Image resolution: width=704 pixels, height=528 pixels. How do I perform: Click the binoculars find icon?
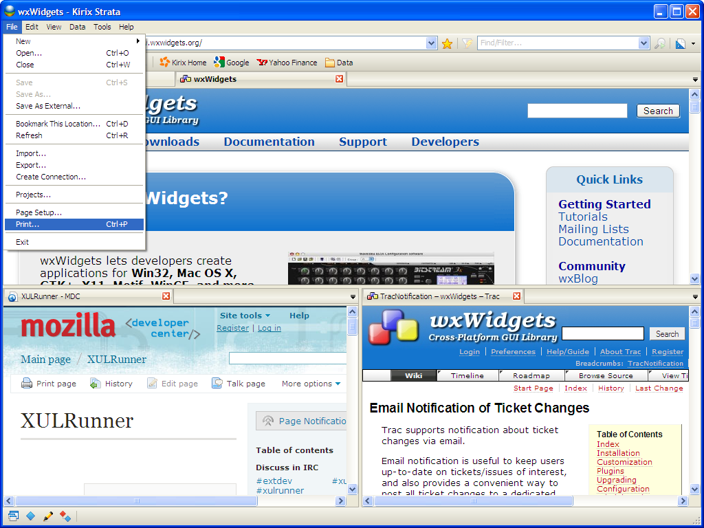coord(660,43)
